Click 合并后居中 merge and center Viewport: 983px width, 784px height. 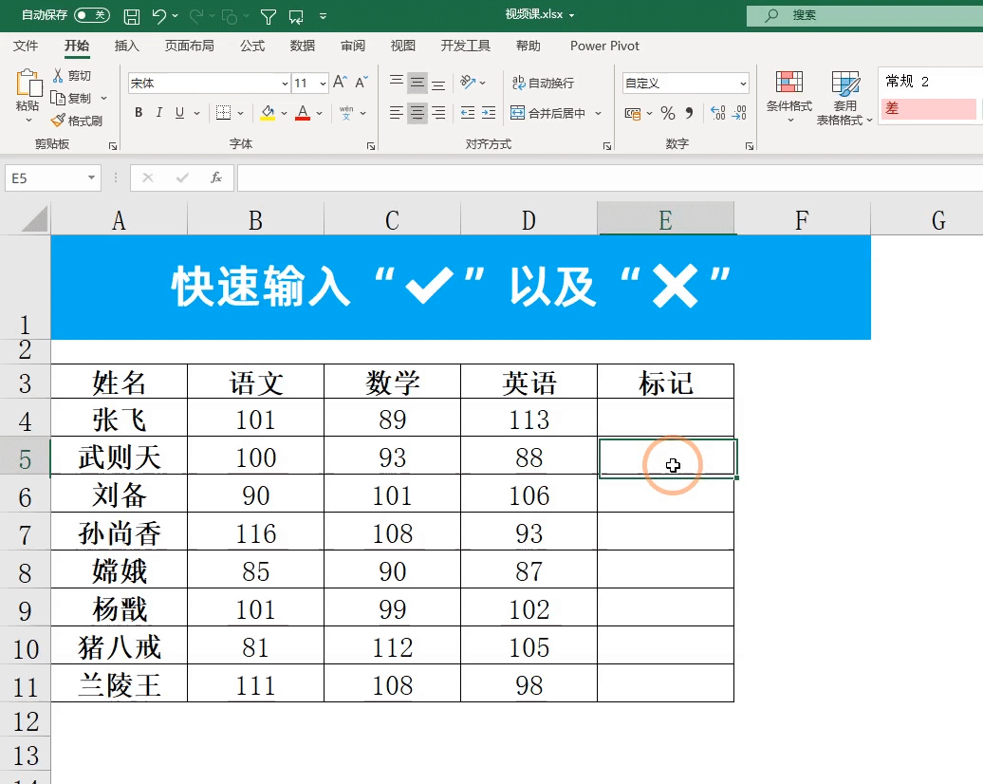[x=547, y=114]
